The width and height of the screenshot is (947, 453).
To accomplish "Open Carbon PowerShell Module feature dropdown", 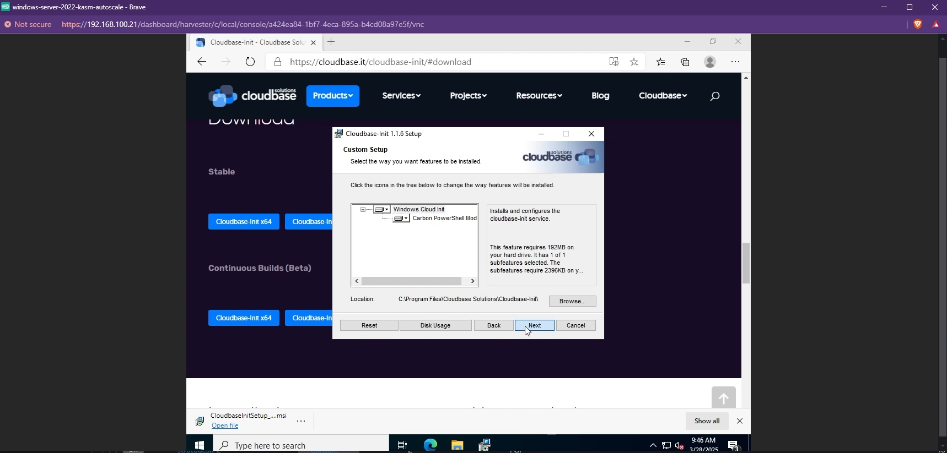I will click(401, 219).
